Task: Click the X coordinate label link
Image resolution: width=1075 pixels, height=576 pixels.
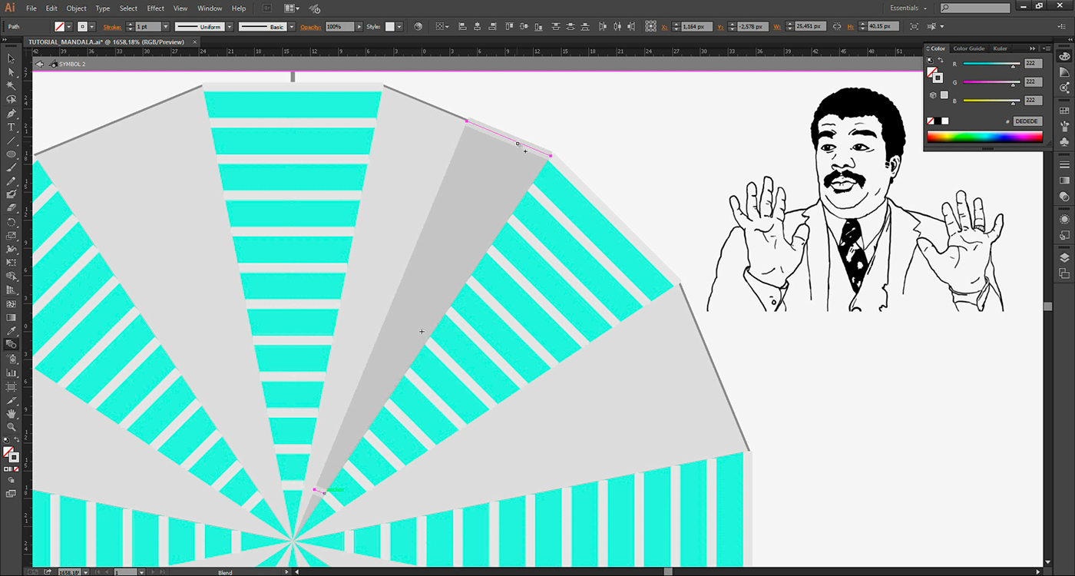Action: click(666, 27)
